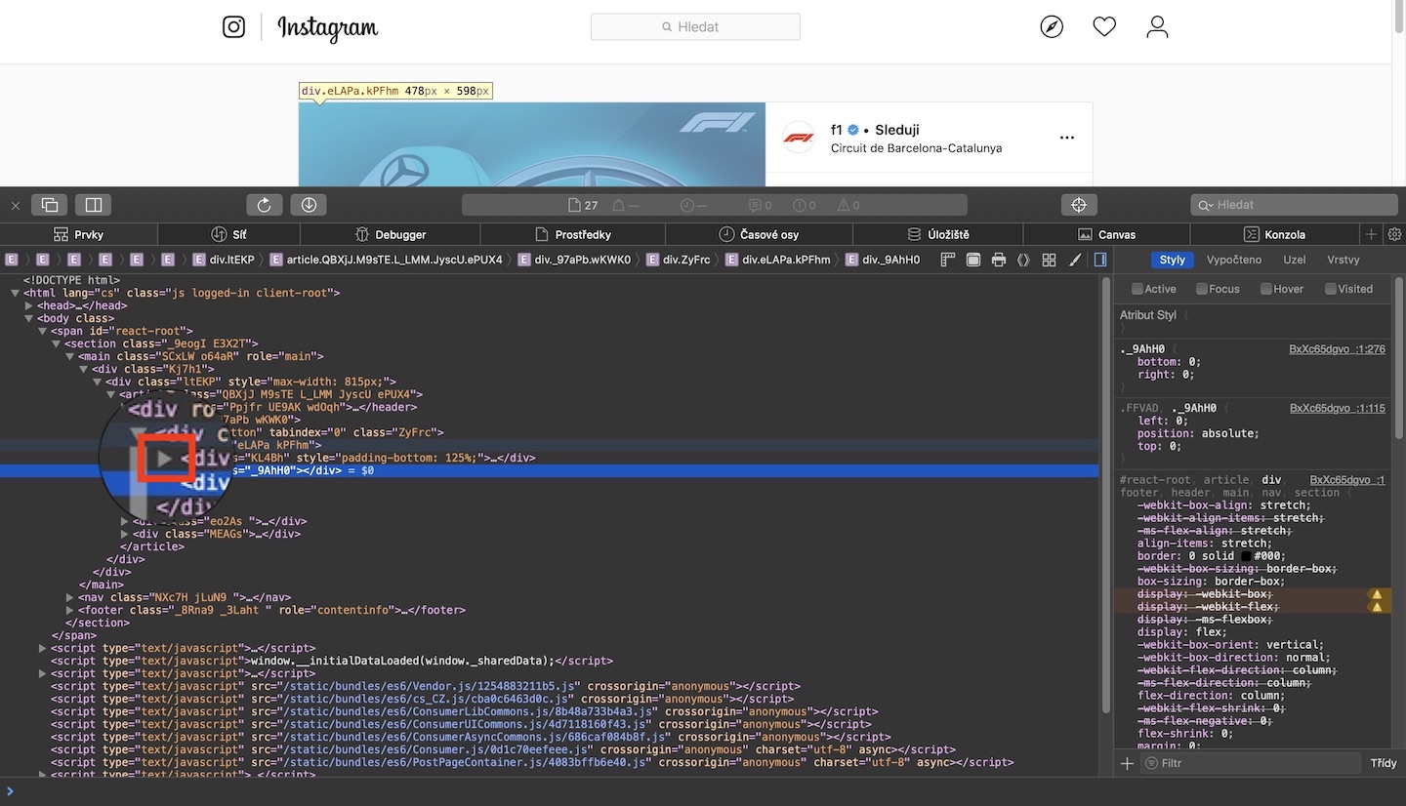The height and width of the screenshot is (806, 1406).
Task: Click the Instagram camera logo
Action: pyautogui.click(x=233, y=27)
